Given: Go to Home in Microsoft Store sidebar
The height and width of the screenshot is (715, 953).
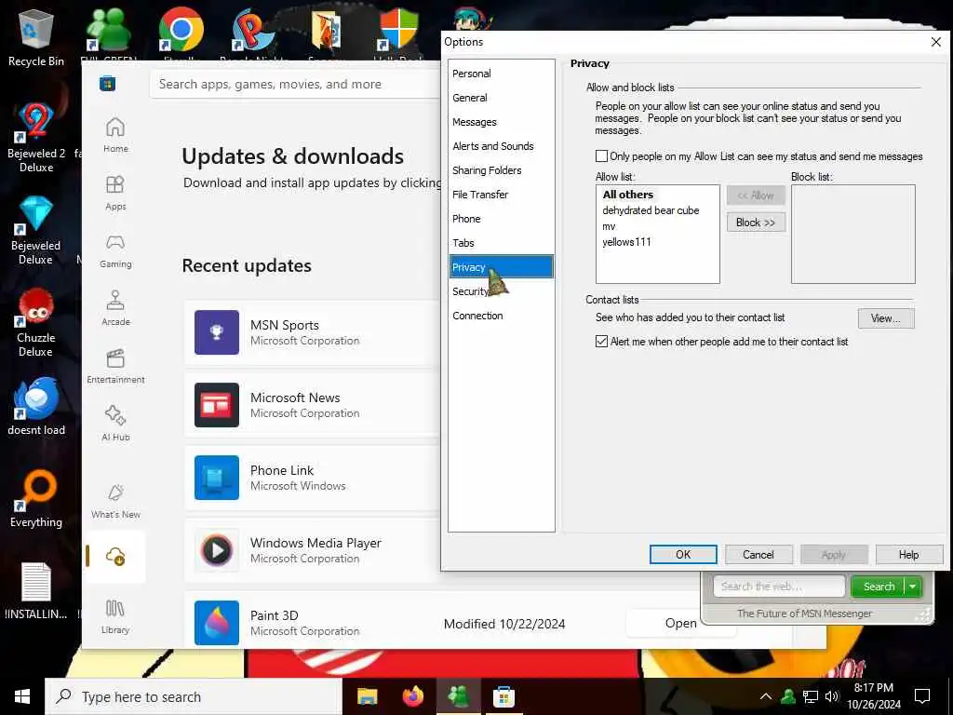Looking at the screenshot, I should point(115,135).
